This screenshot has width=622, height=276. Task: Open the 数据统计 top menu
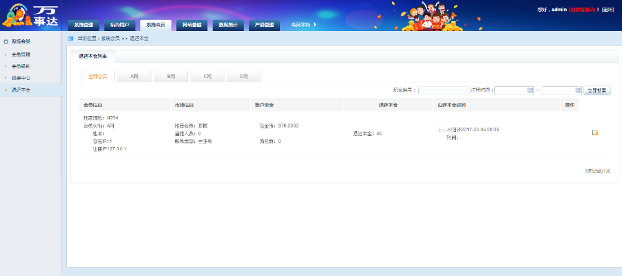[227, 25]
